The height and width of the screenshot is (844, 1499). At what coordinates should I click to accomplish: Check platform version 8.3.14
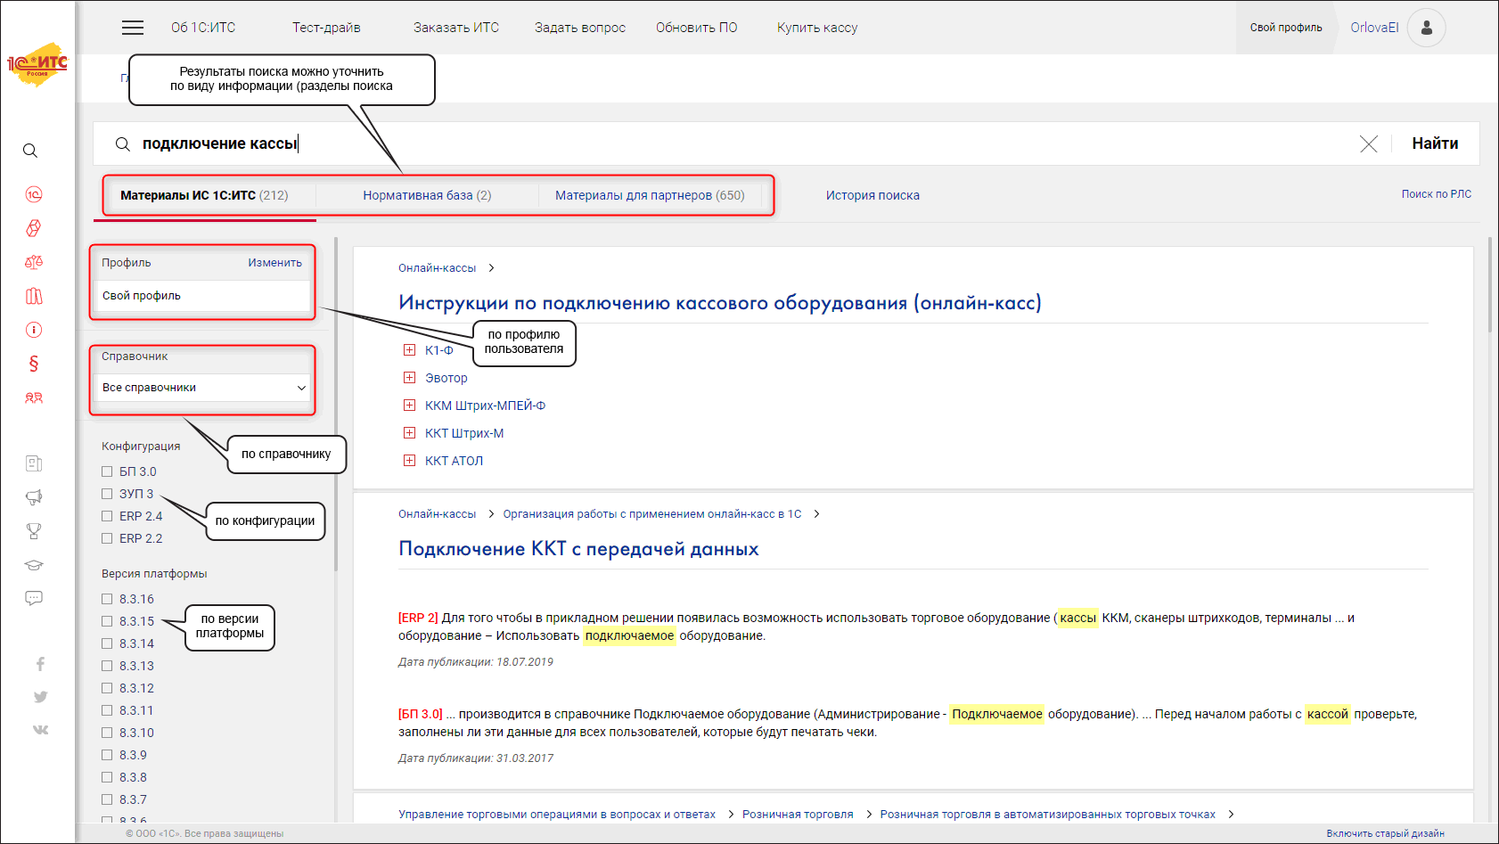107,643
